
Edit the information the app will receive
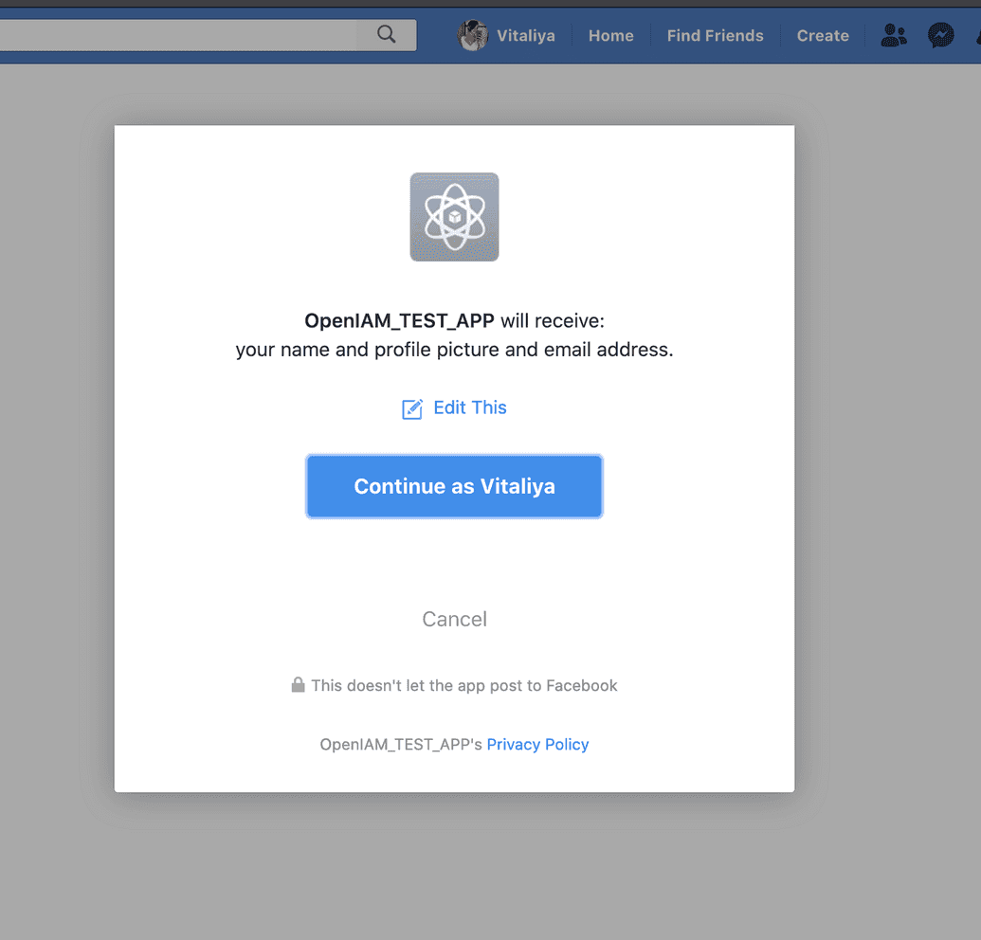point(468,407)
